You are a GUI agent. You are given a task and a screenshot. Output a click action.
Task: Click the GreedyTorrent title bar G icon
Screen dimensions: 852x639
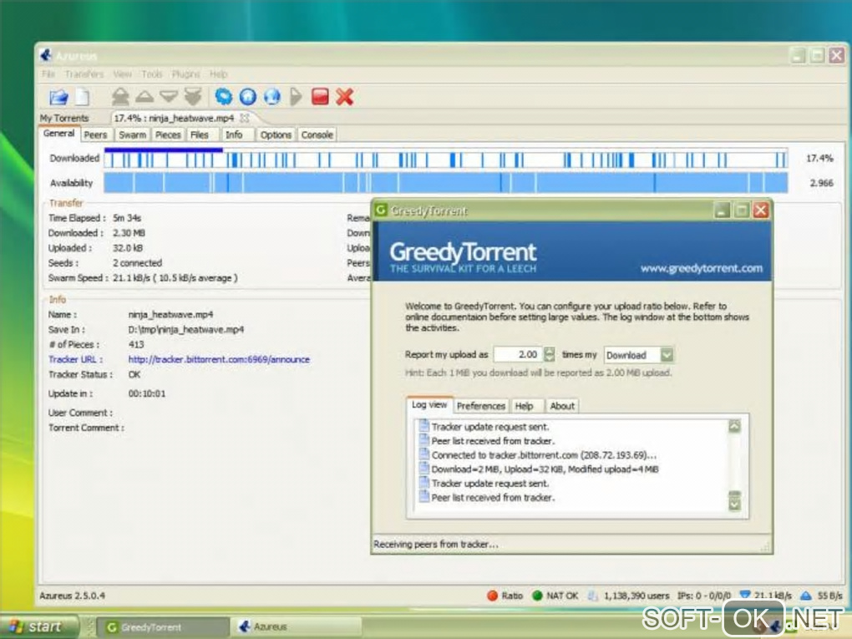(x=382, y=210)
